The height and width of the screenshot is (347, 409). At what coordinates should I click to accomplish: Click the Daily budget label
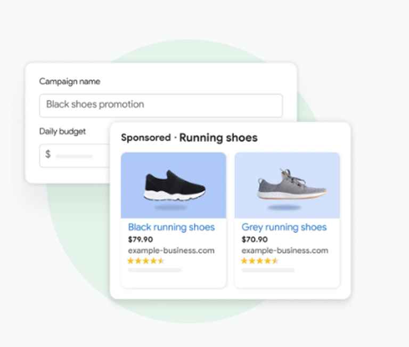click(62, 131)
